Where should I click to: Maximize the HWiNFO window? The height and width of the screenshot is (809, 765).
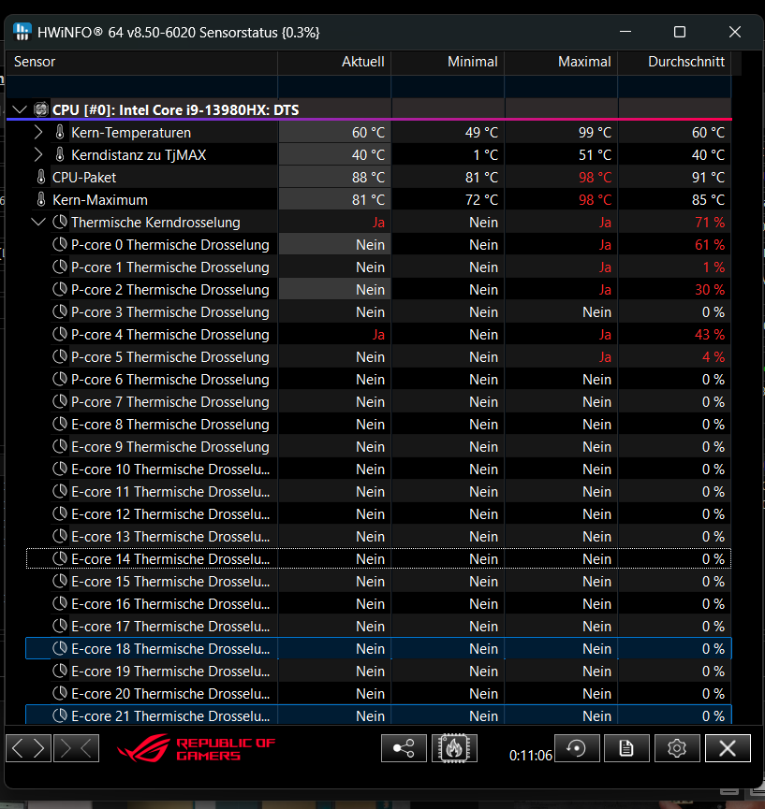click(680, 32)
